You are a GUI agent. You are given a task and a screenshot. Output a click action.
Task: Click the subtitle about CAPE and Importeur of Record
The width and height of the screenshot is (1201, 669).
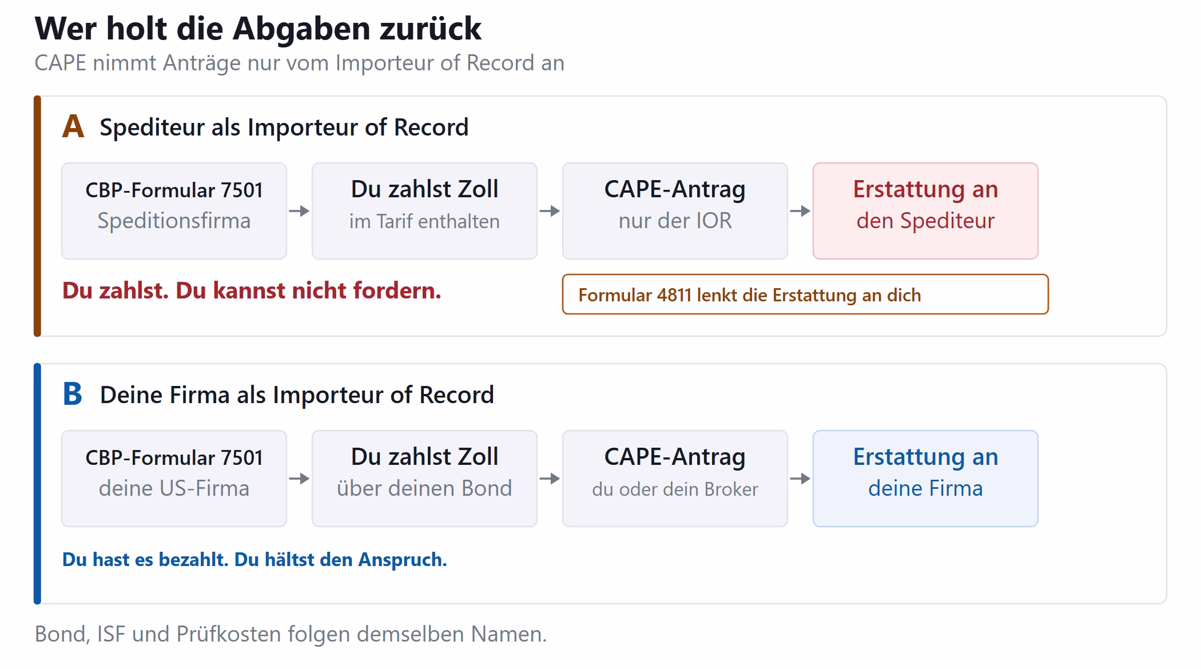300,63
